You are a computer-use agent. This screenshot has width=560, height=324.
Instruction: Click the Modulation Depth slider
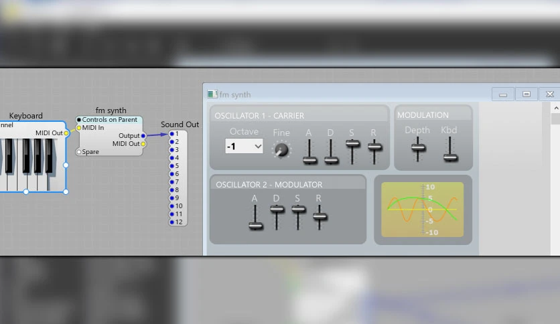(x=418, y=148)
